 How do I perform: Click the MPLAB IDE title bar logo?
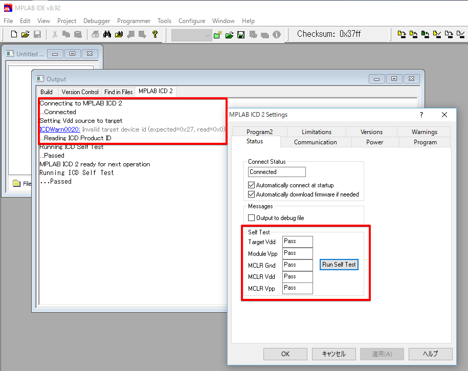[8, 8]
